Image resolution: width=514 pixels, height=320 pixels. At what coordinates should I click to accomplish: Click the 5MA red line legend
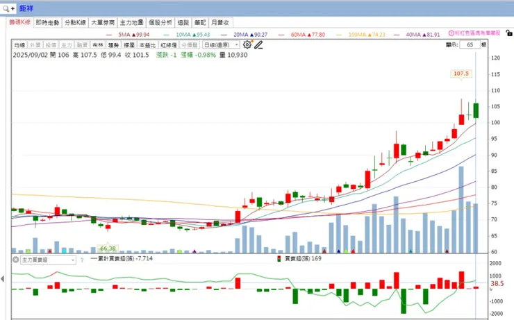[128, 35]
